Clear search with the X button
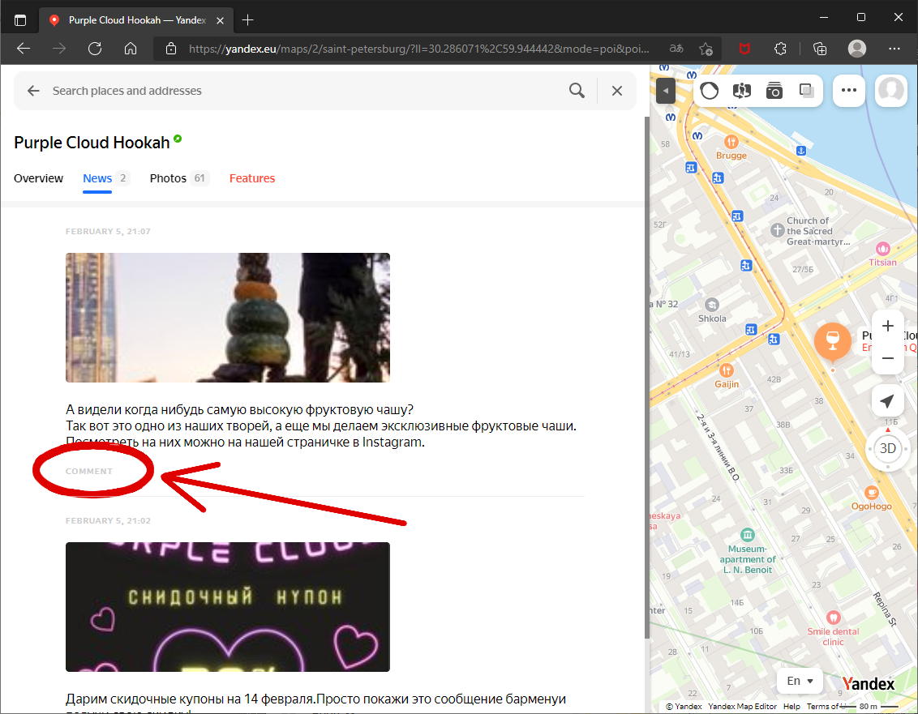918x714 pixels. pyautogui.click(x=617, y=91)
